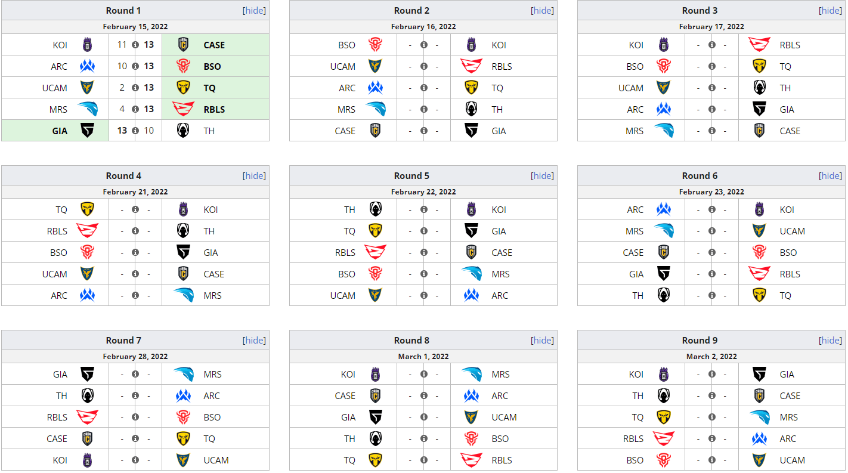Click the CASE team logo in Round 1
This screenshot has width=848, height=473.
pos(183,45)
